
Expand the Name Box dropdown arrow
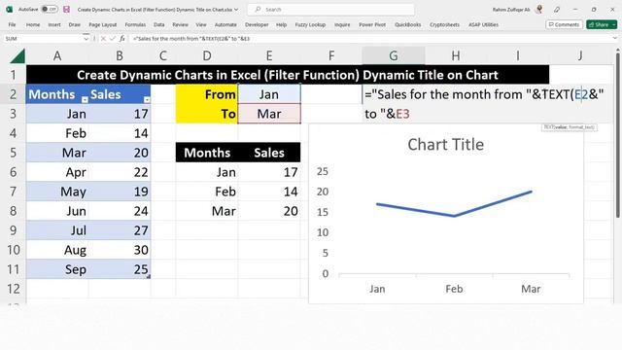86,39
